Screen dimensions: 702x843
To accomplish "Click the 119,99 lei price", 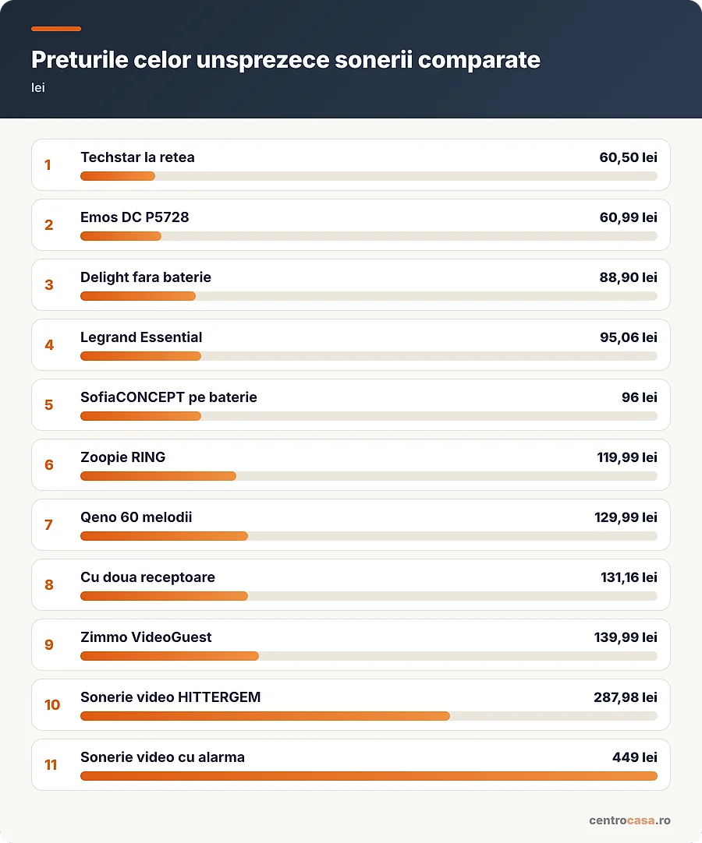I will [x=627, y=457].
